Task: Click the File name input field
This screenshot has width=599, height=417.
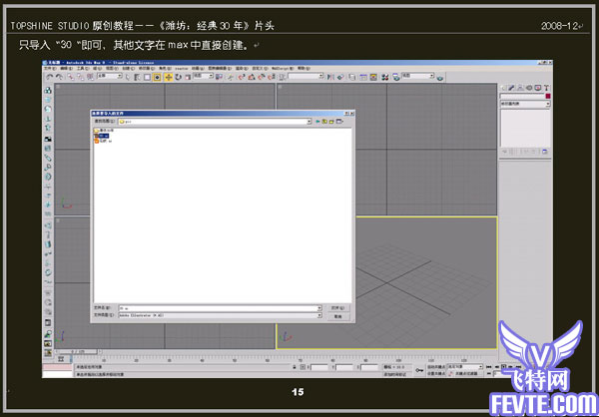Action: [x=218, y=308]
